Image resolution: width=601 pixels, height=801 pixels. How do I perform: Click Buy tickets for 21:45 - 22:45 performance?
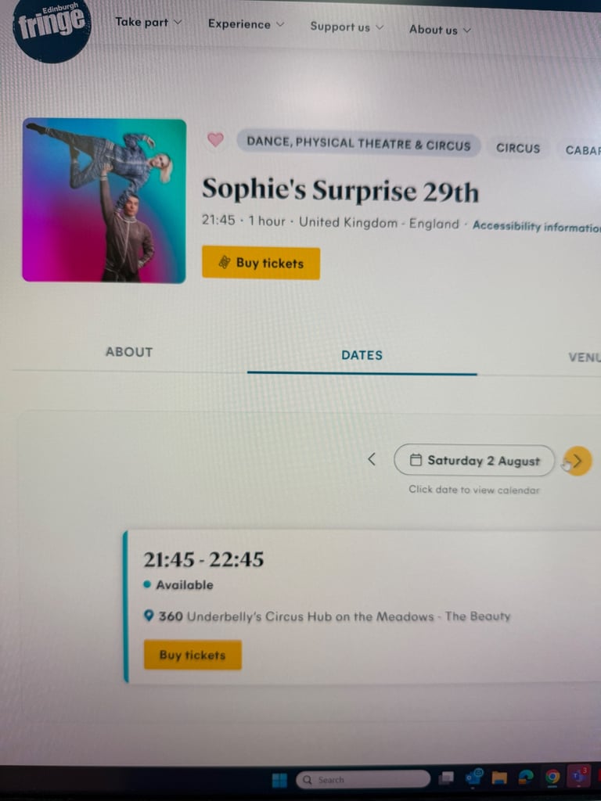[x=193, y=655]
